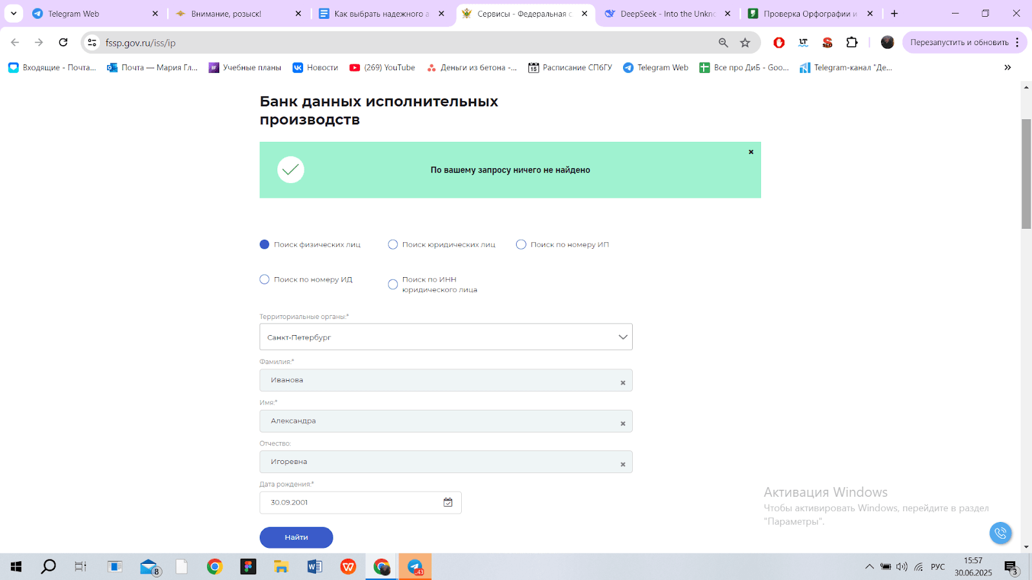The image size is (1032, 580).
Task: Click the blue phone call floating button
Action: (1000, 533)
